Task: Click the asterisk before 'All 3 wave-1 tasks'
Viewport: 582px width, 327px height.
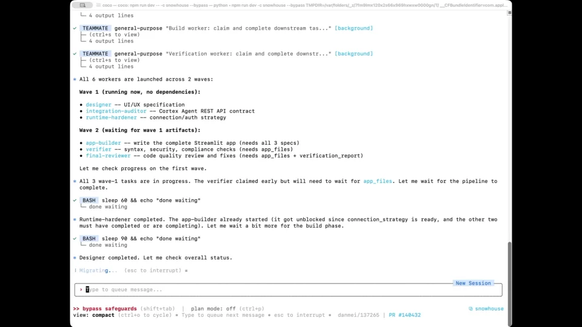Action: click(75, 181)
